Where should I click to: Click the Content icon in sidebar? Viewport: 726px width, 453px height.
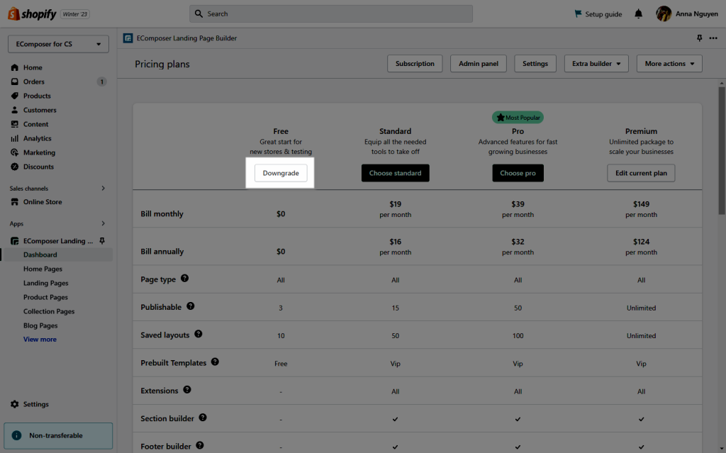click(x=15, y=124)
